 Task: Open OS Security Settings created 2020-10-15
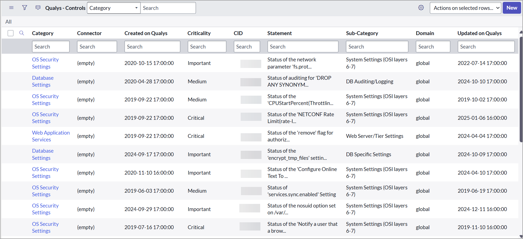45,63
